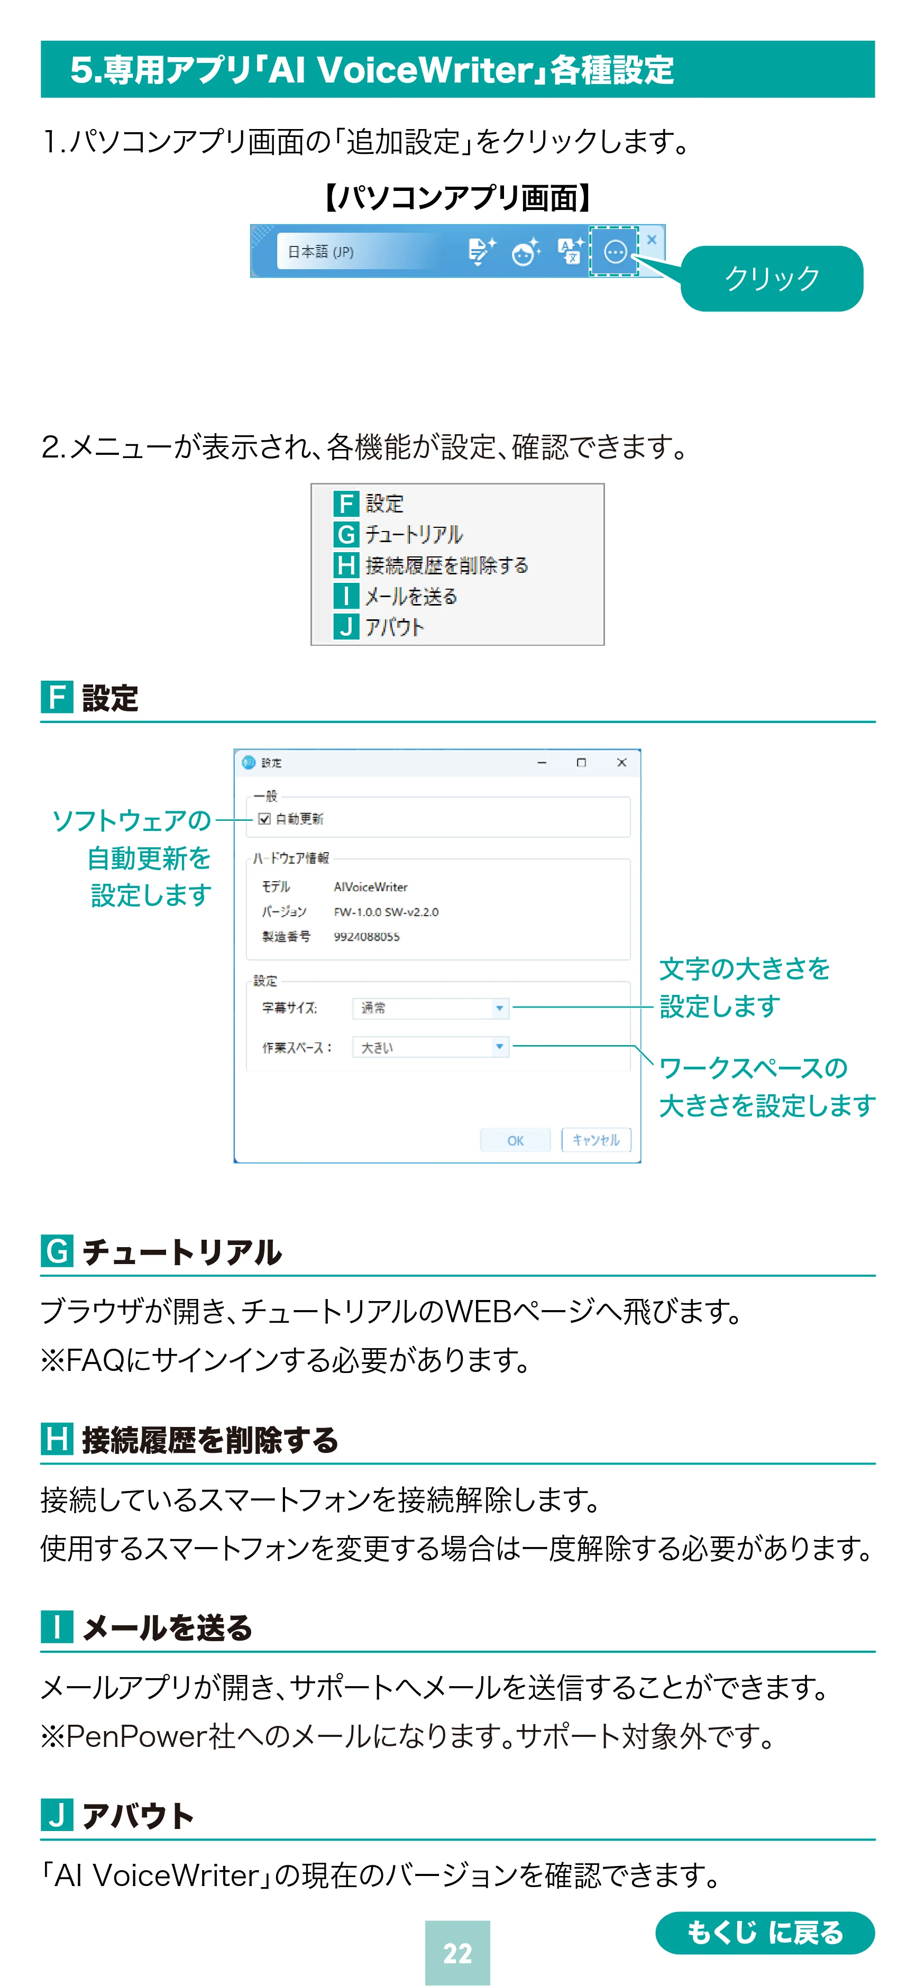Click the I メールを送る section heading

146,1627
